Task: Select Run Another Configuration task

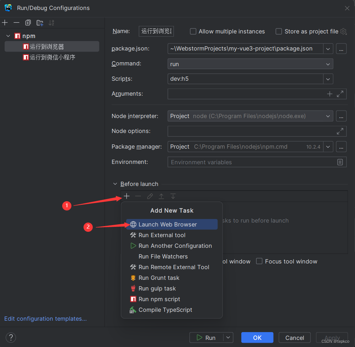Action: [x=172, y=246]
